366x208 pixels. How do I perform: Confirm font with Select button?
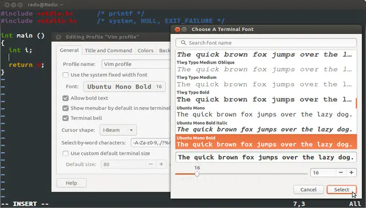(341, 189)
